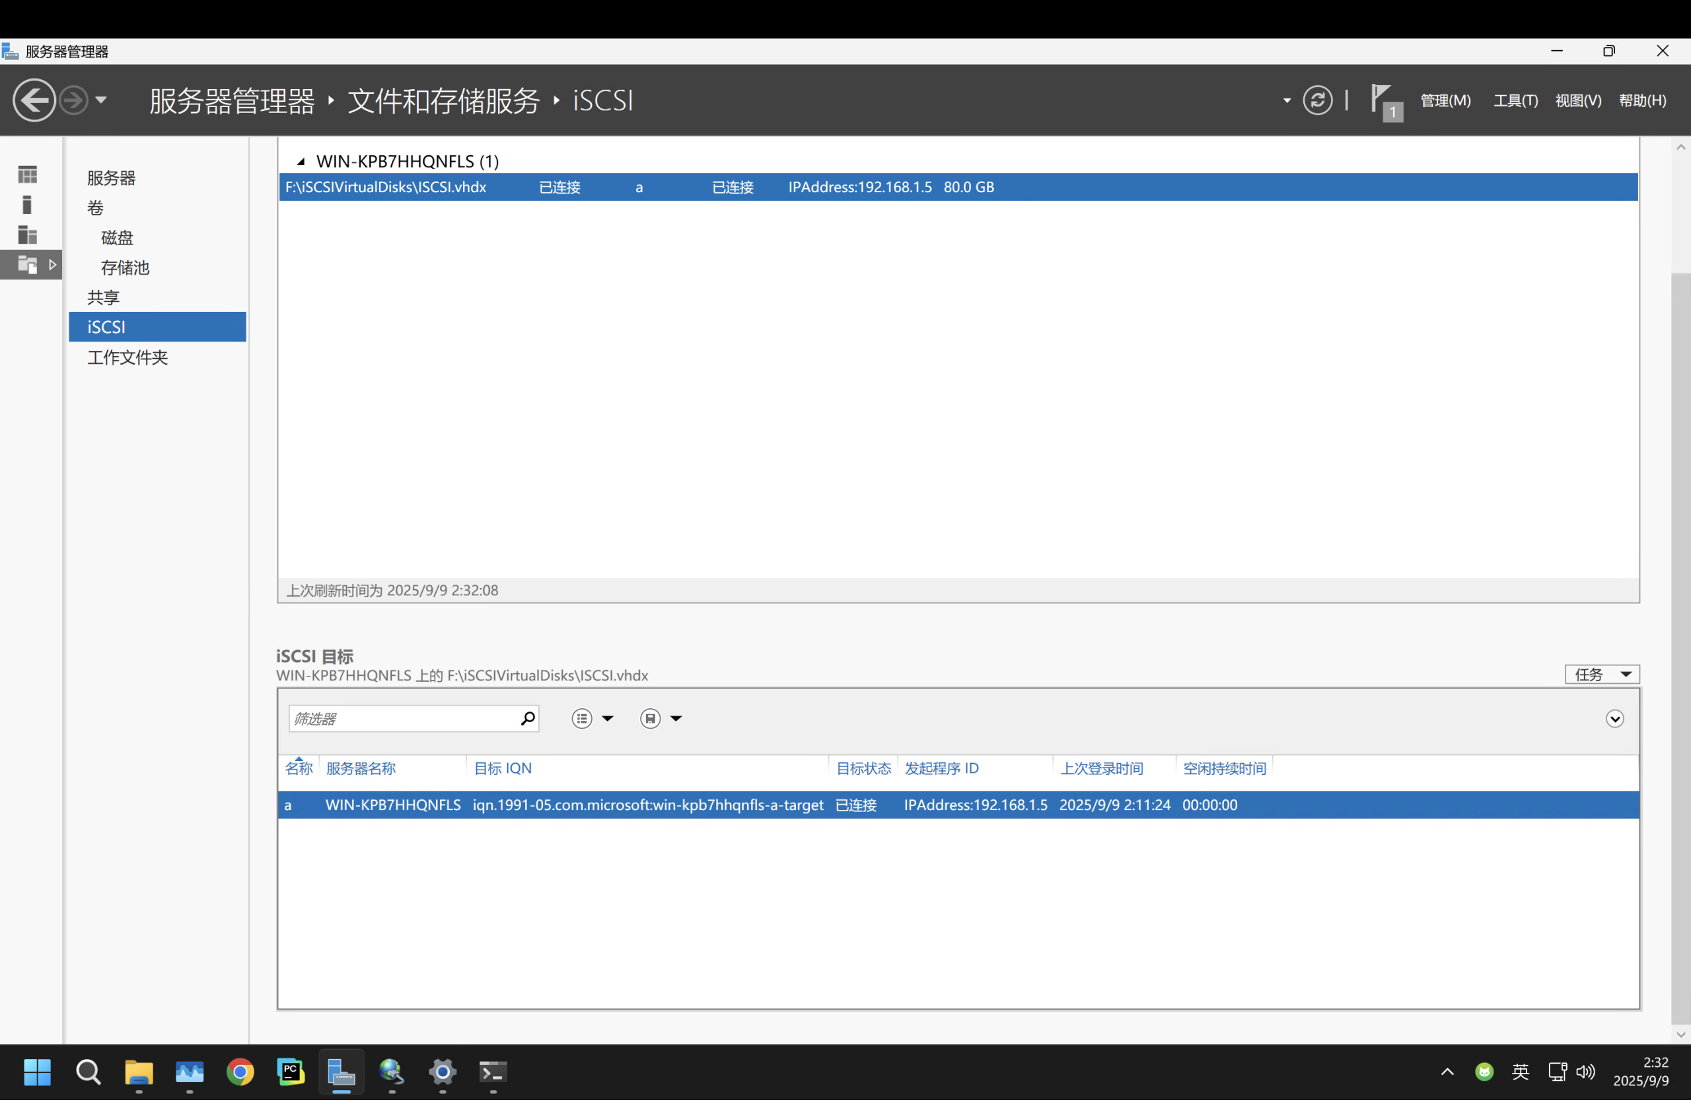
Task: Select the Local Server icon in sidebar
Action: 28,205
